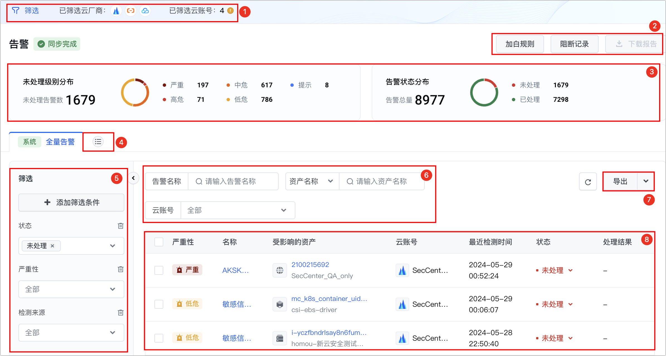Open the AKSK… alert name link
The image size is (666, 356).
235,270
